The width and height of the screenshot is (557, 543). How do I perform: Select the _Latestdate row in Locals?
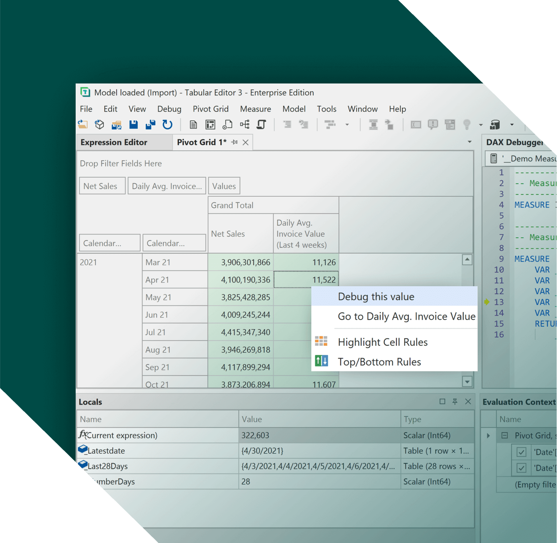tap(275, 451)
